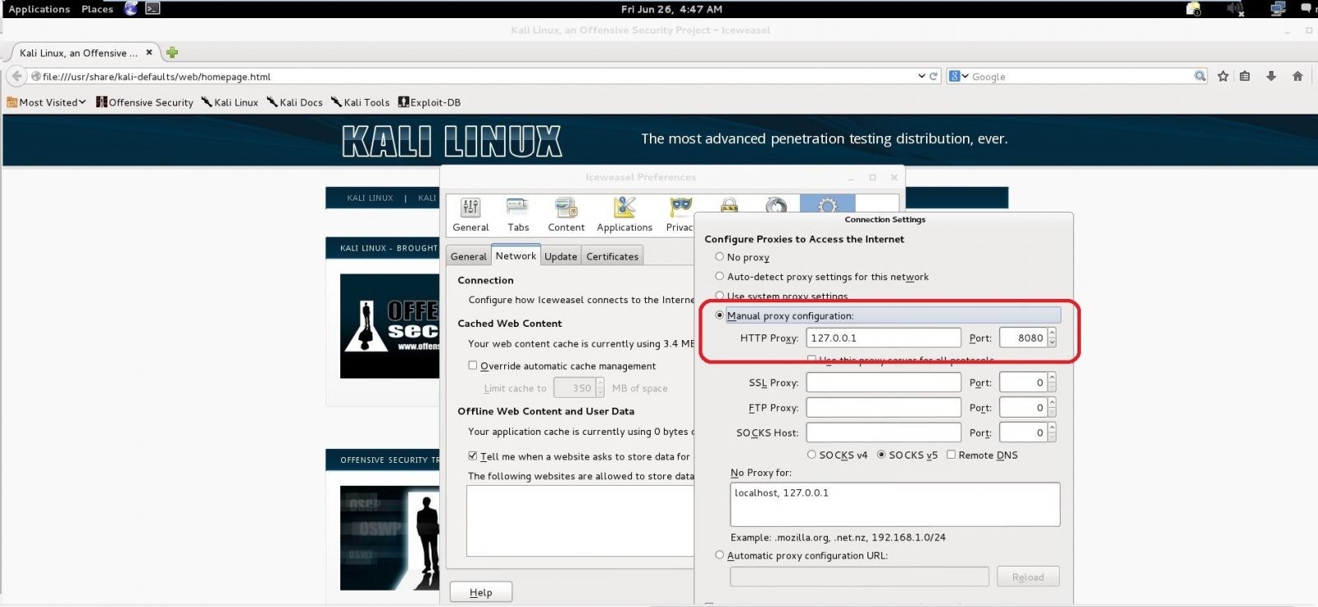Viewport: 1318px width, 607px height.
Task: Click the Reload button
Action: [x=1028, y=577]
